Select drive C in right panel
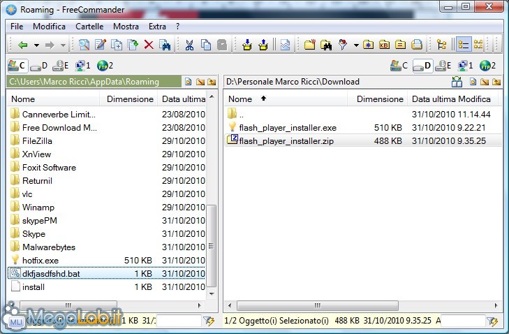The image size is (509, 334). pyautogui.click(x=399, y=66)
